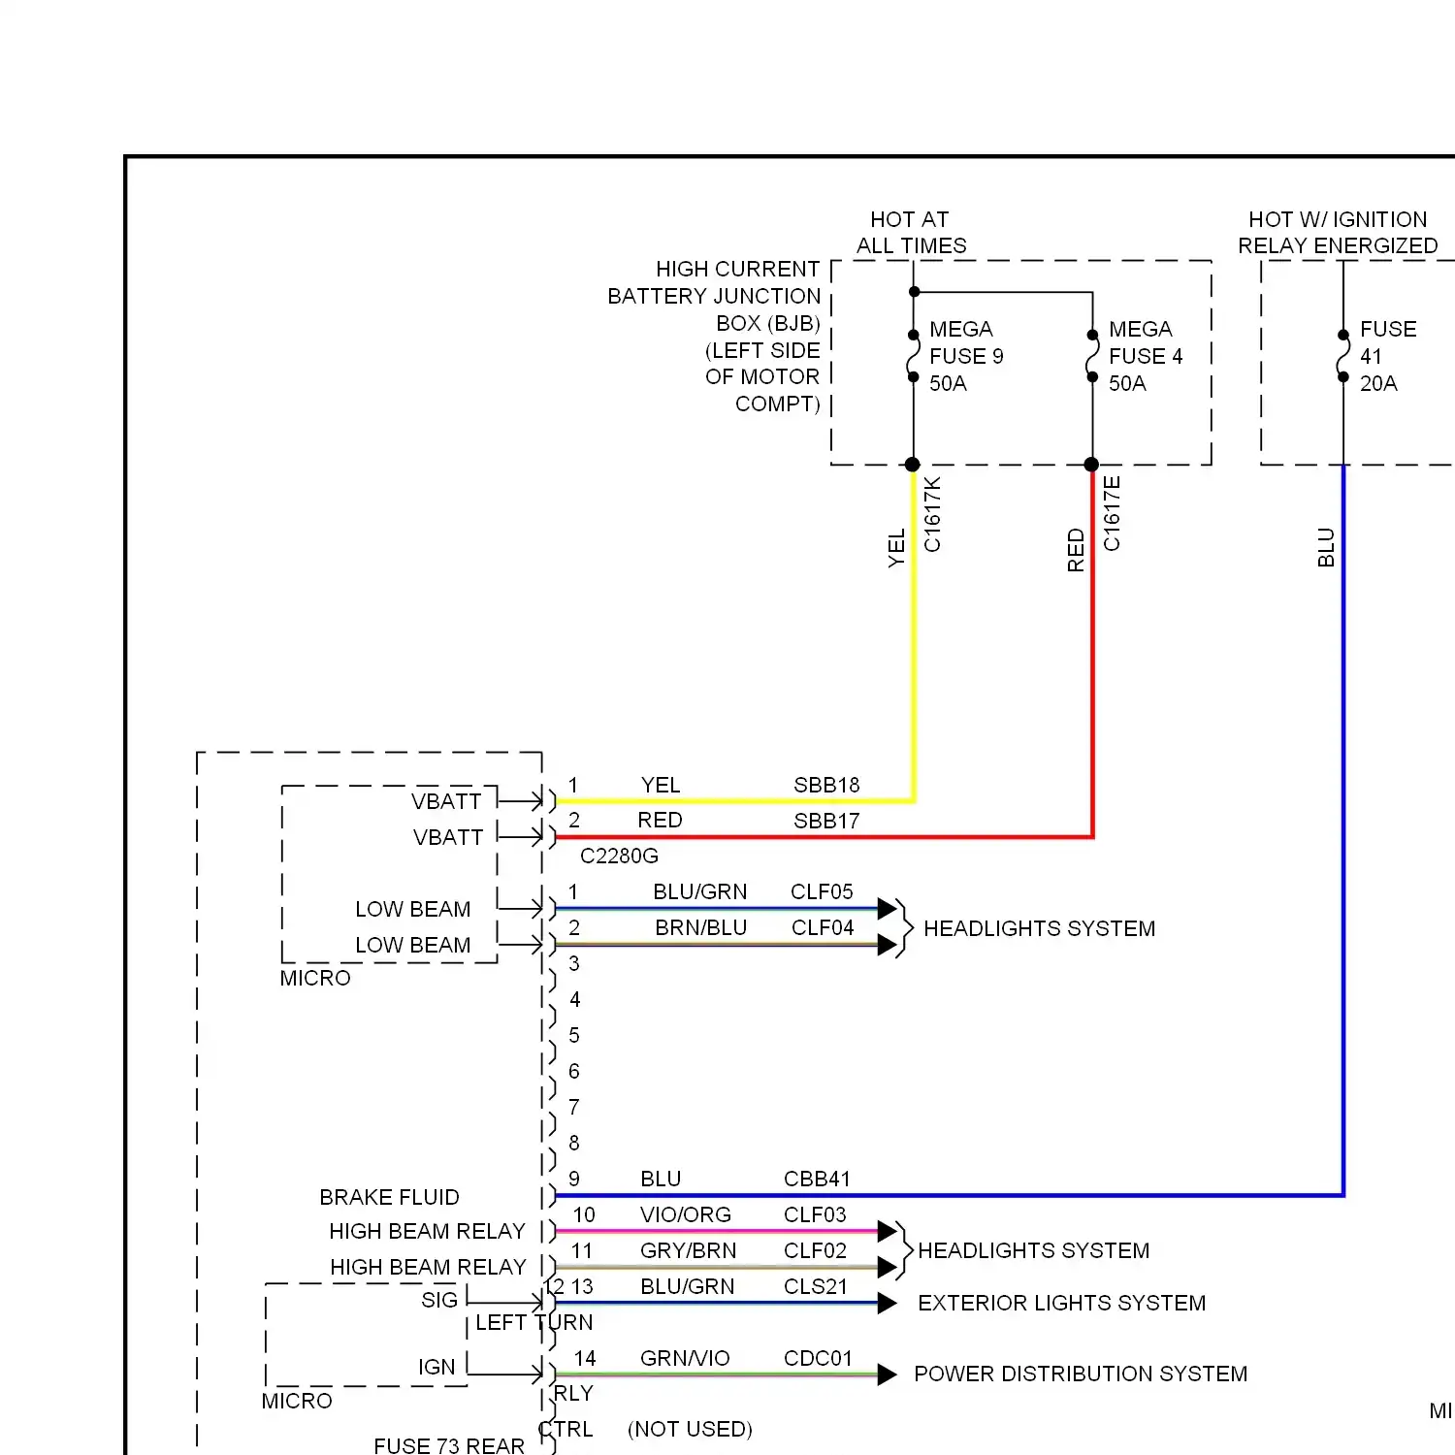
Task: Click circuit code 'CLF03'
Action: point(815,1214)
